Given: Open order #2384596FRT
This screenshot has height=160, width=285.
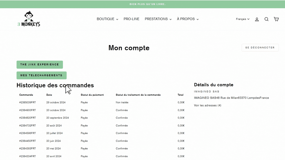Looking at the screenshot, I should point(27,133).
